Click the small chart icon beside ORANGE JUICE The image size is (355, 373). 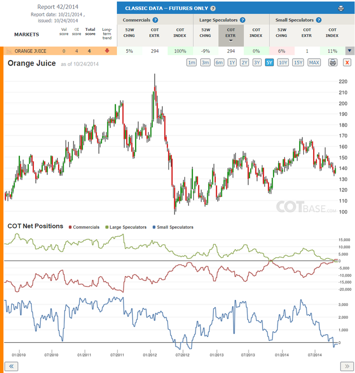(9, 51)
